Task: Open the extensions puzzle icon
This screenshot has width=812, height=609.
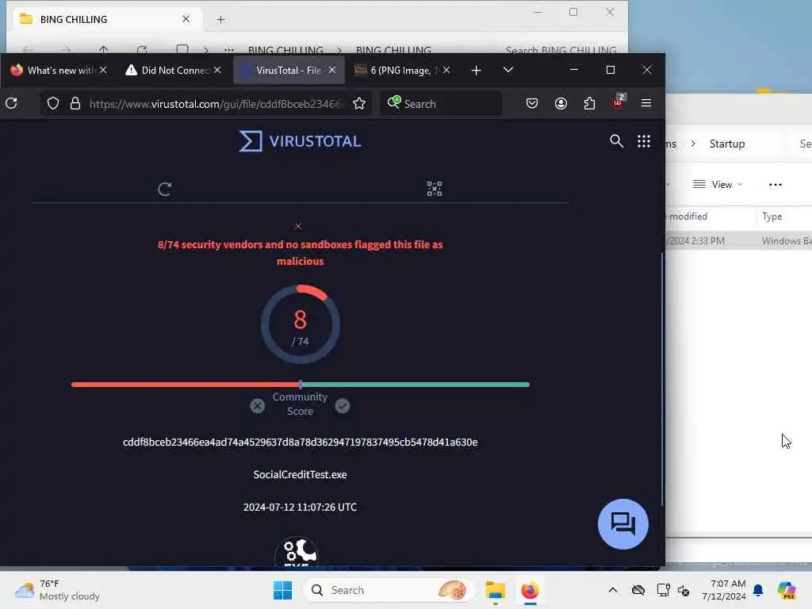Action: pos(589,103)
